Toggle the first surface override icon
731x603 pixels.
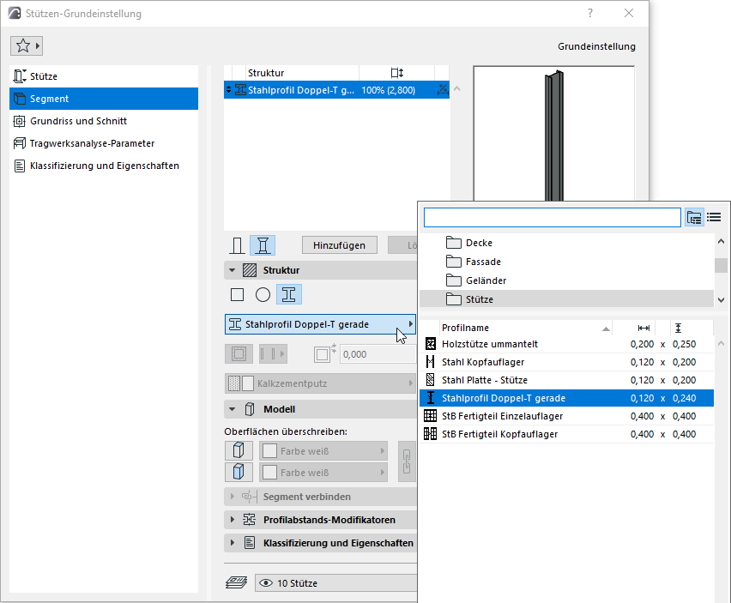coord(239,450)
